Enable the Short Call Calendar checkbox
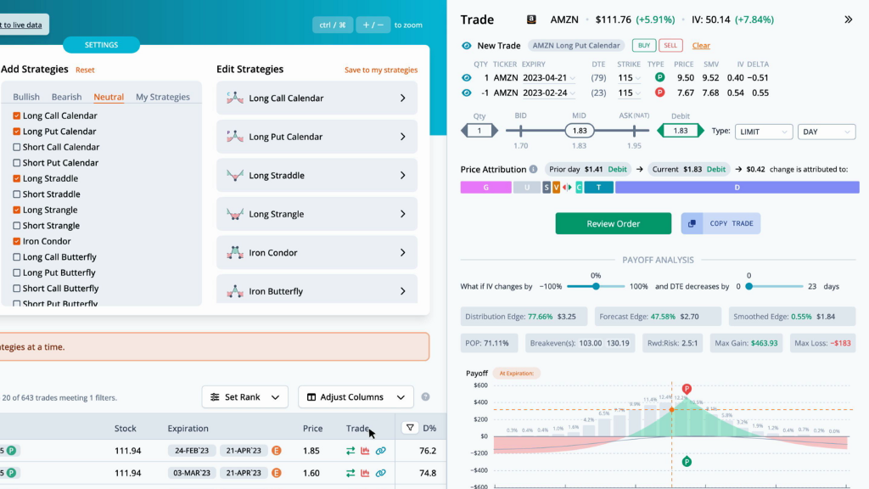 pos(17,147)
